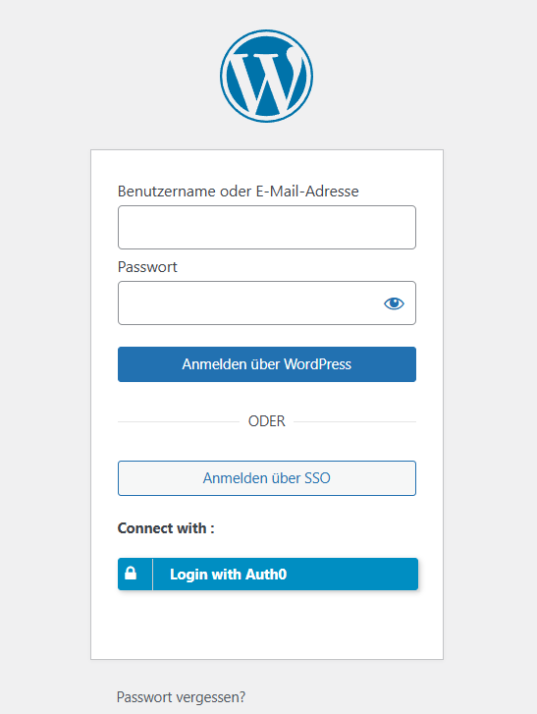Image resolution: width=537 pixels, height=714 pixels.
Task: Click Anmelden über WordPress button
Action: pos(267,364)
